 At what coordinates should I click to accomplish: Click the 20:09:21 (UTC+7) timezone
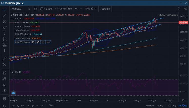154,105
